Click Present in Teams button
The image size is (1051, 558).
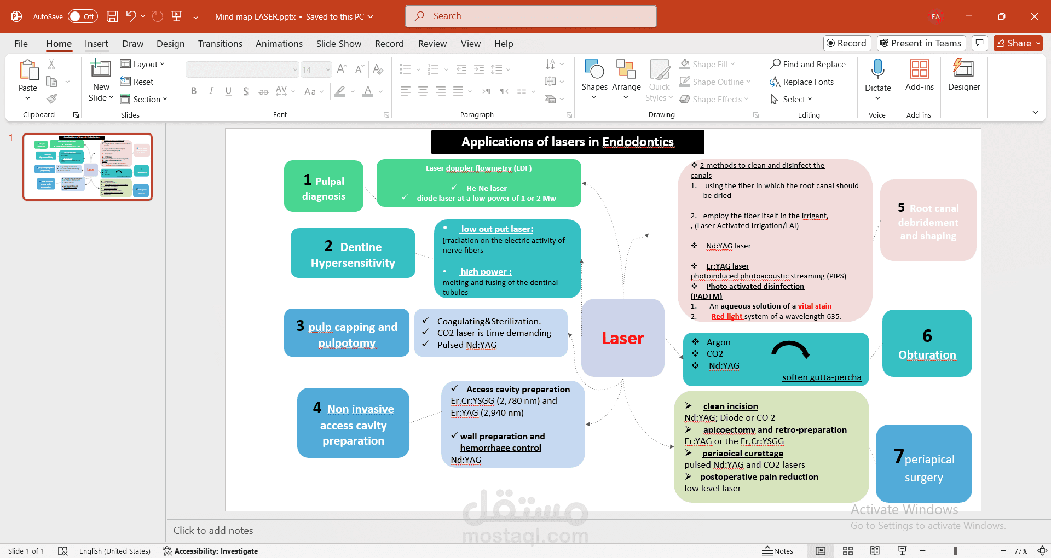coord(921,43)
